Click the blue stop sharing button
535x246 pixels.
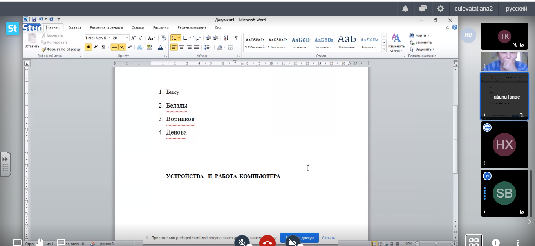tap(300, 238)
